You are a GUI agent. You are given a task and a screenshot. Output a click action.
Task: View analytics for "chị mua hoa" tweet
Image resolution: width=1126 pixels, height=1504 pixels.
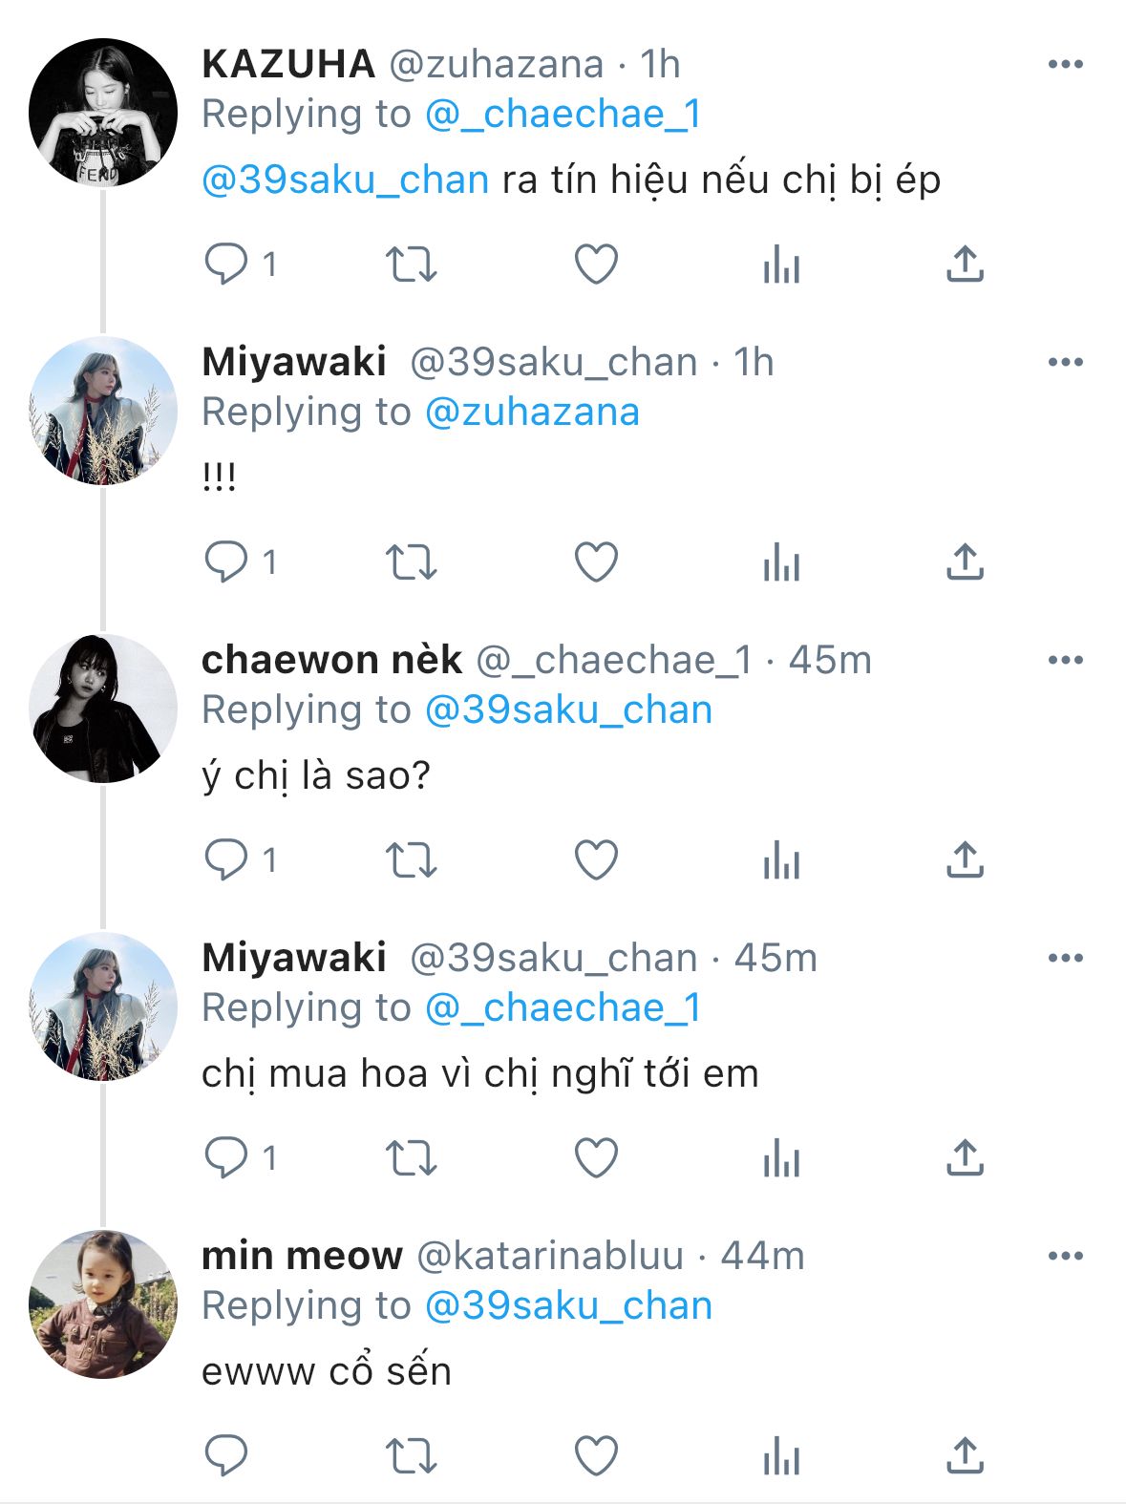click(781, 1158)
